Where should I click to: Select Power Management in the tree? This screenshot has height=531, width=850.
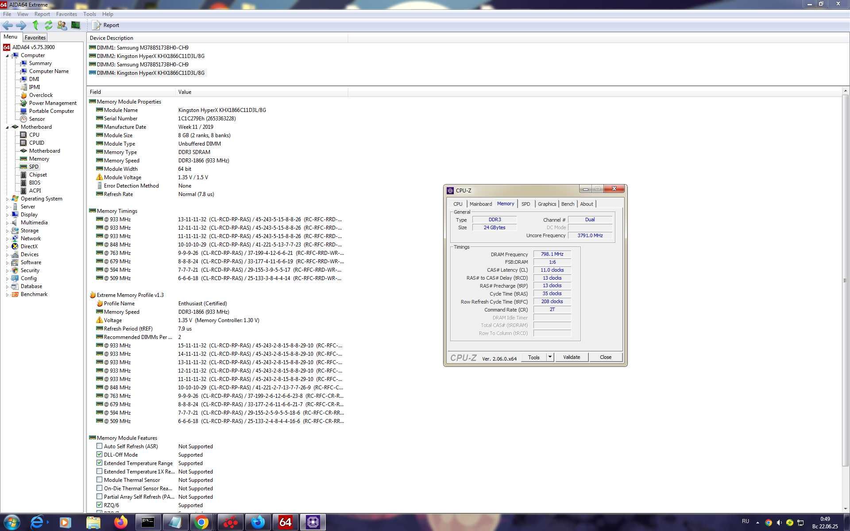pos(53,103)
